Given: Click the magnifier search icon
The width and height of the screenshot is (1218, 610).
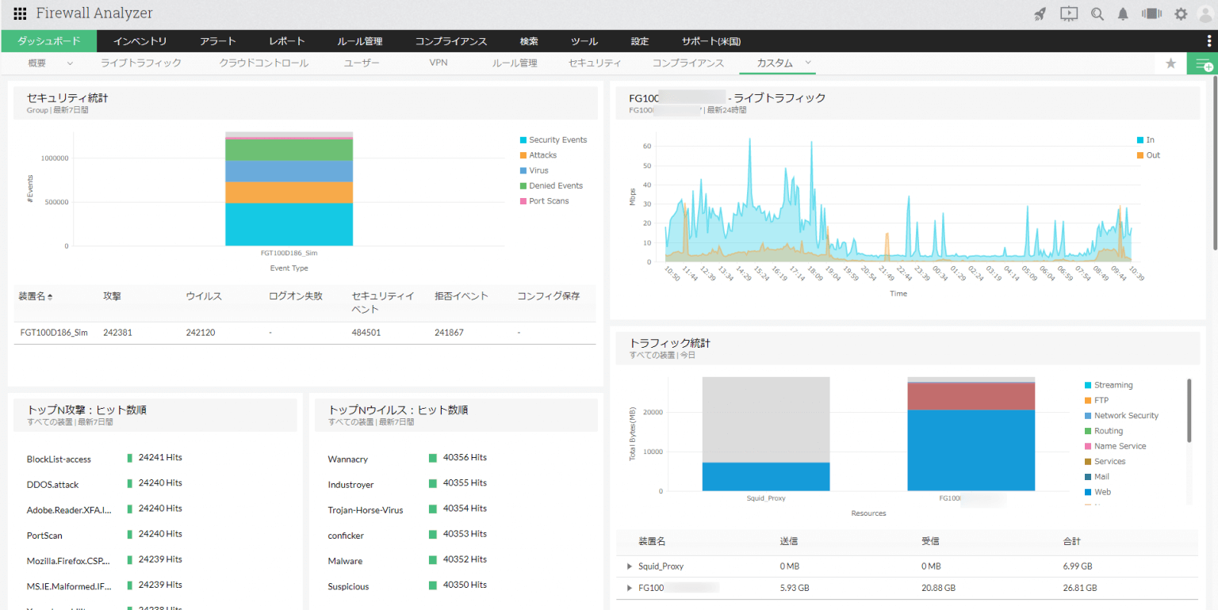Looking at the screenshot, I should click(x=1097, y=13).
